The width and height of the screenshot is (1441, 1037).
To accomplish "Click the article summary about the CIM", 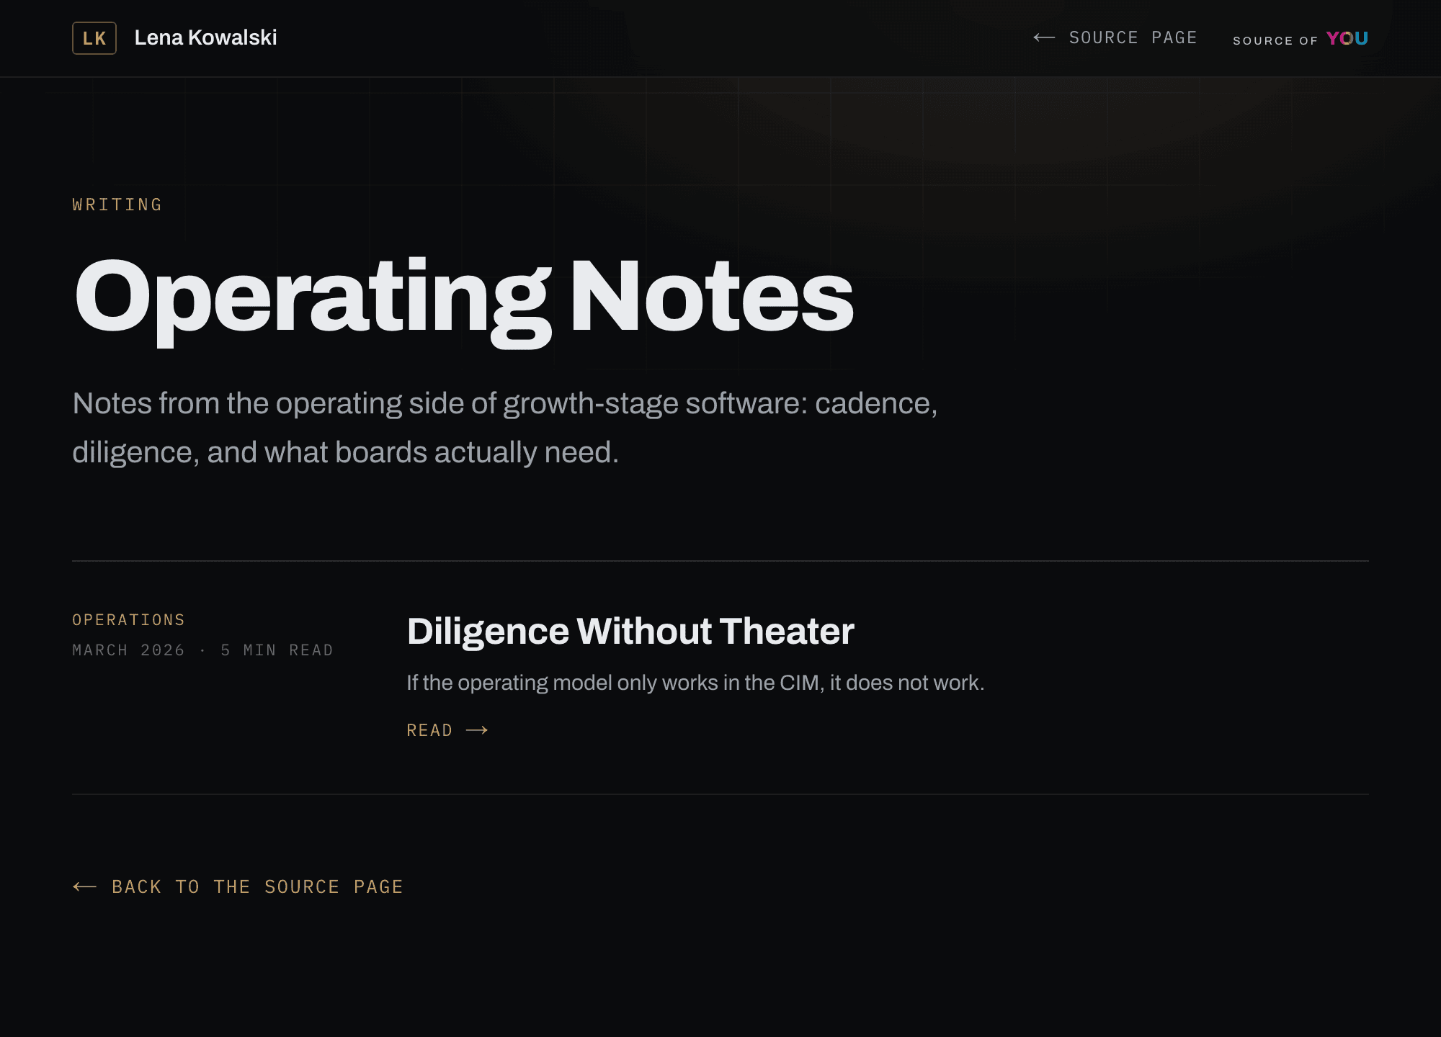I will (695, 683).
